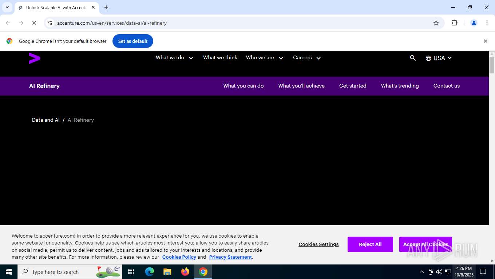Set Chrome as default browser

[133, 41]
